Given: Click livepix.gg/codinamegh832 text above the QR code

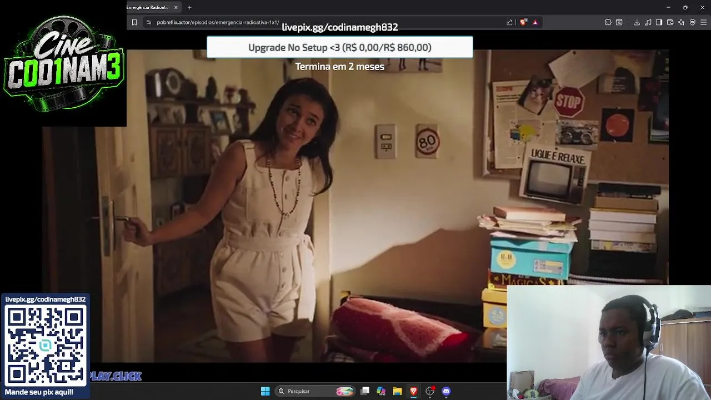Looking at the screenshot, I should (46, 299).
